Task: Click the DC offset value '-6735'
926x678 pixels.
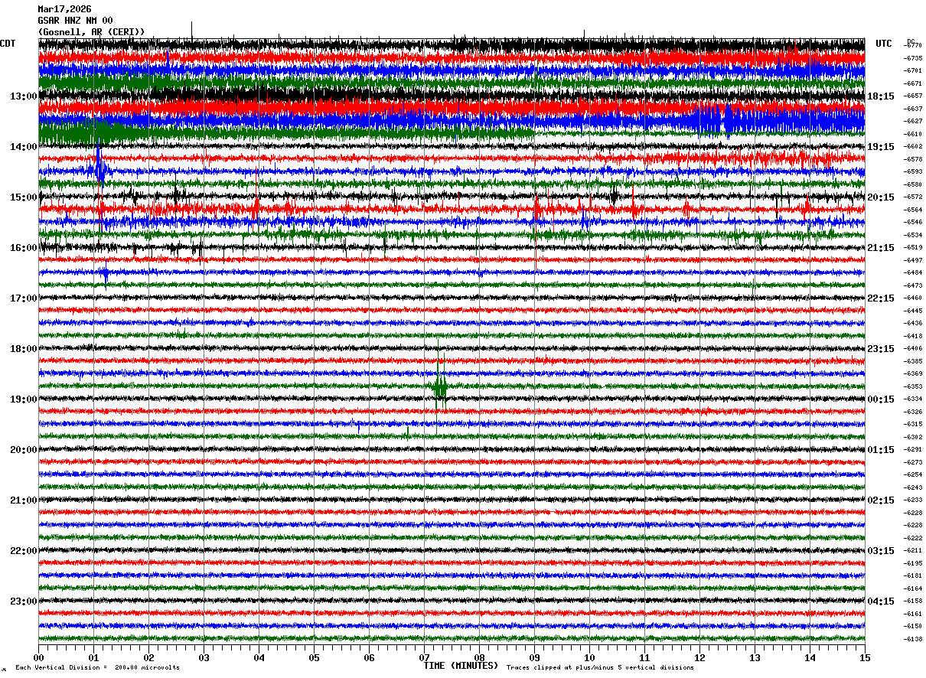Action: point(914,58)
